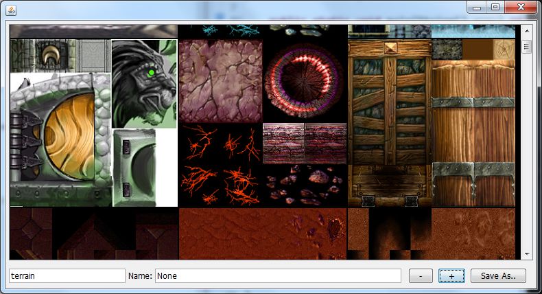Image resolution: width=542 pixels, height=294 pixels.
Task: Select the tree ring wood end texture
Action: 504,49
